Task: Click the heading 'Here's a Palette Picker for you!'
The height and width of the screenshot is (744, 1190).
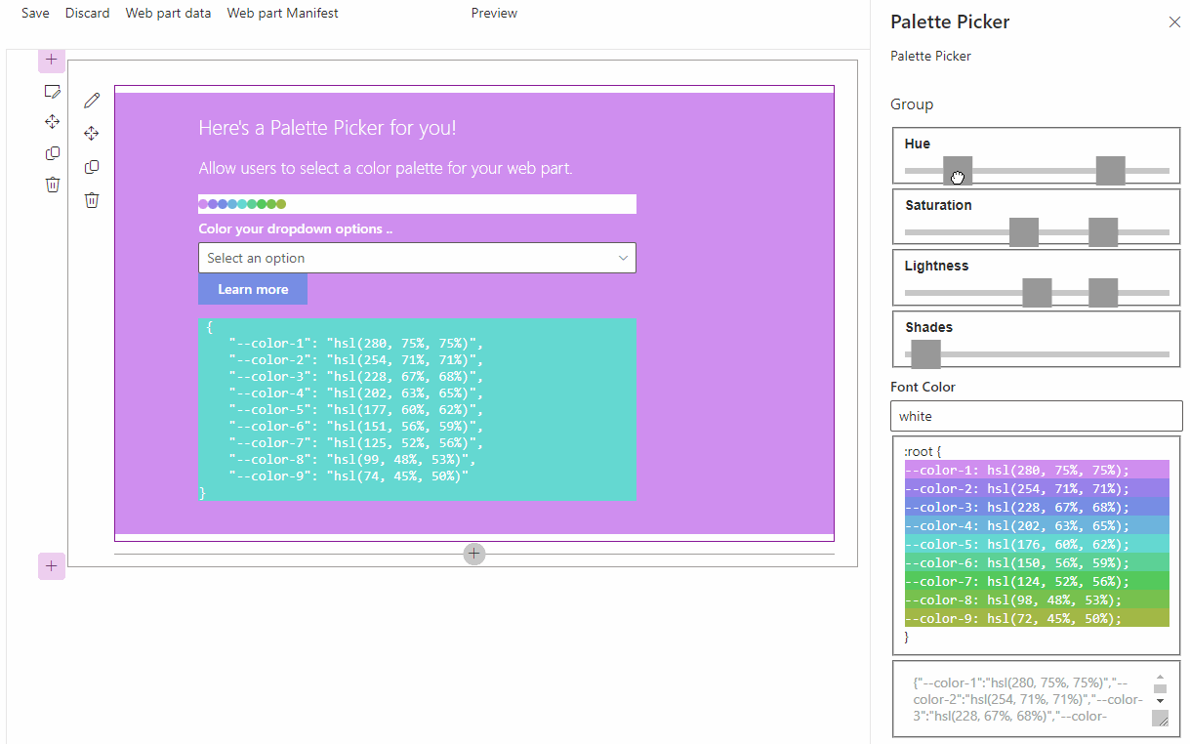Action: (327, 128)
